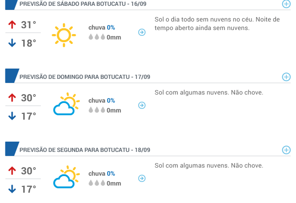Click the 'chuva 0%' label for Sunday

(102, 100)
